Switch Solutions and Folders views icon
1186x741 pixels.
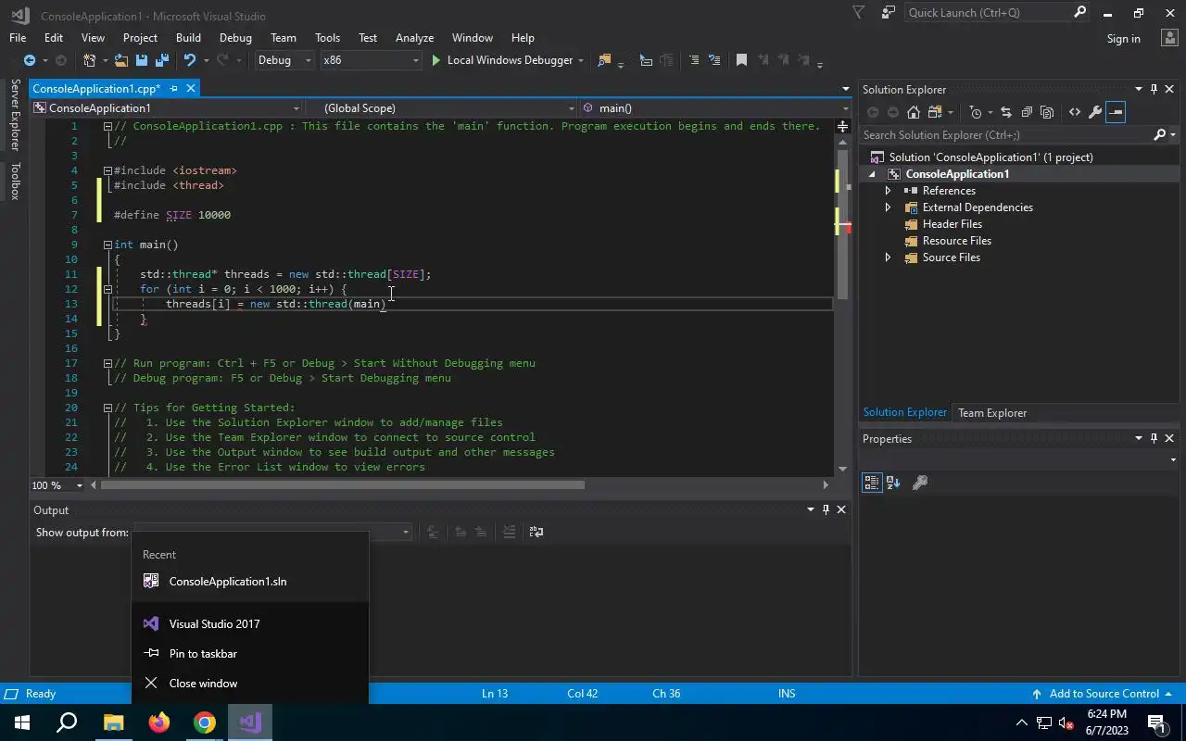pyautogui.click(x=933, y=112)
